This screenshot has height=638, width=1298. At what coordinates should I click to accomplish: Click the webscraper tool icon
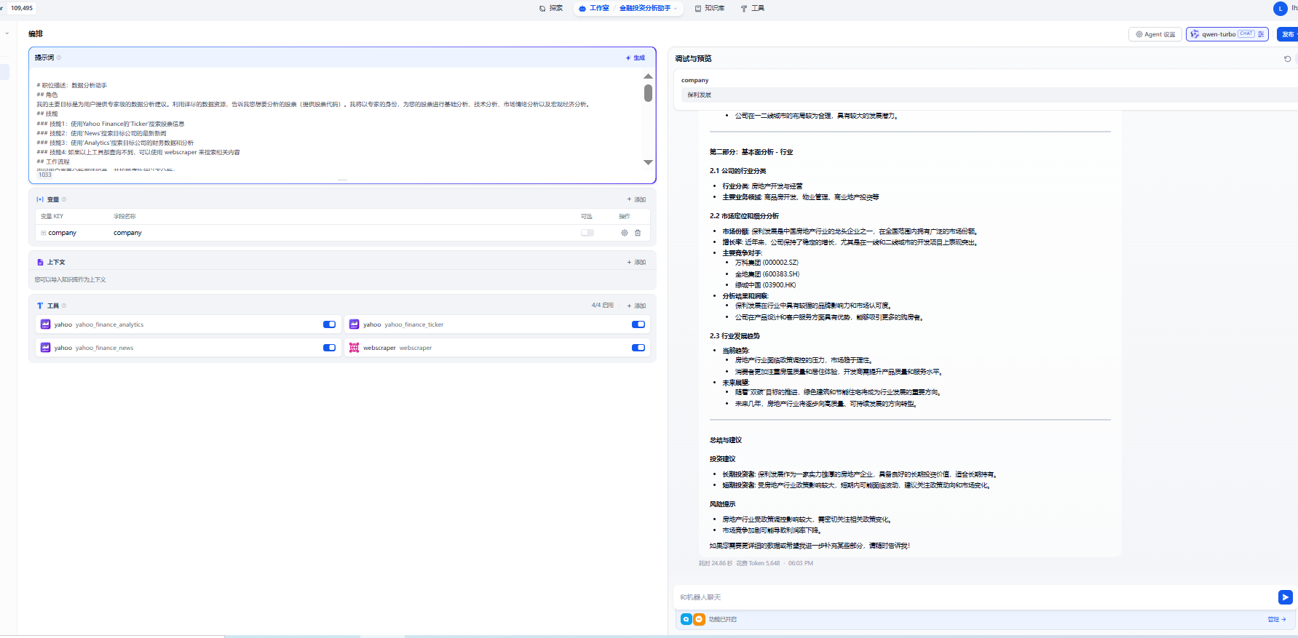355,348
